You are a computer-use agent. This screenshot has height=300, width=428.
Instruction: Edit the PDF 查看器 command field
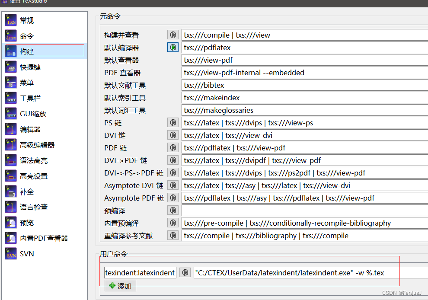coord(305,73)
